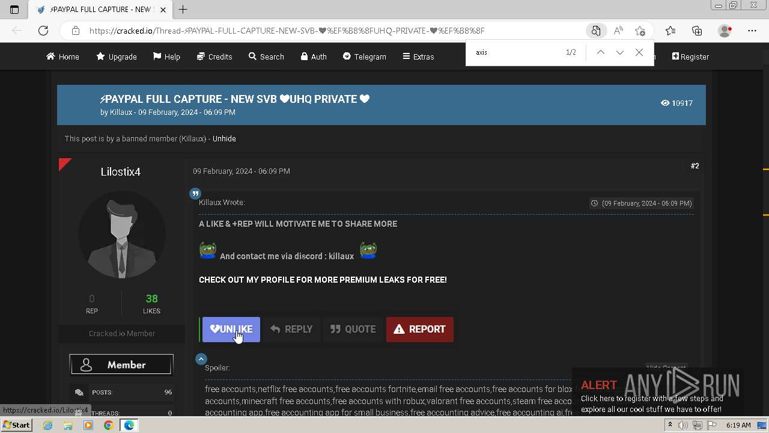This screenshot has height=433, width=769.
Task: Click the 6:19 AM system clock
Action: [x=738, y=425]
